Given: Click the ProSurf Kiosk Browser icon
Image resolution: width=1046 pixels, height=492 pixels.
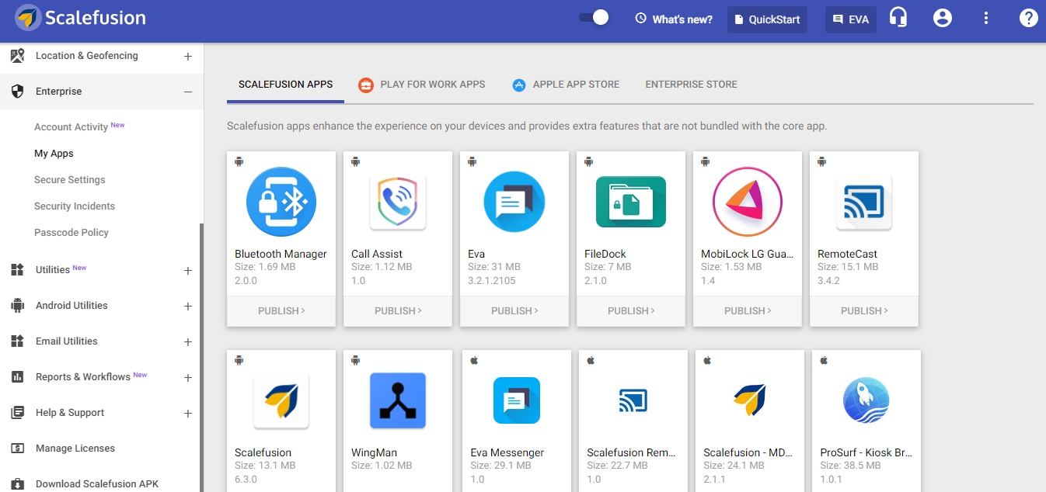Looking at the screenshot, I should click(866, 400).
